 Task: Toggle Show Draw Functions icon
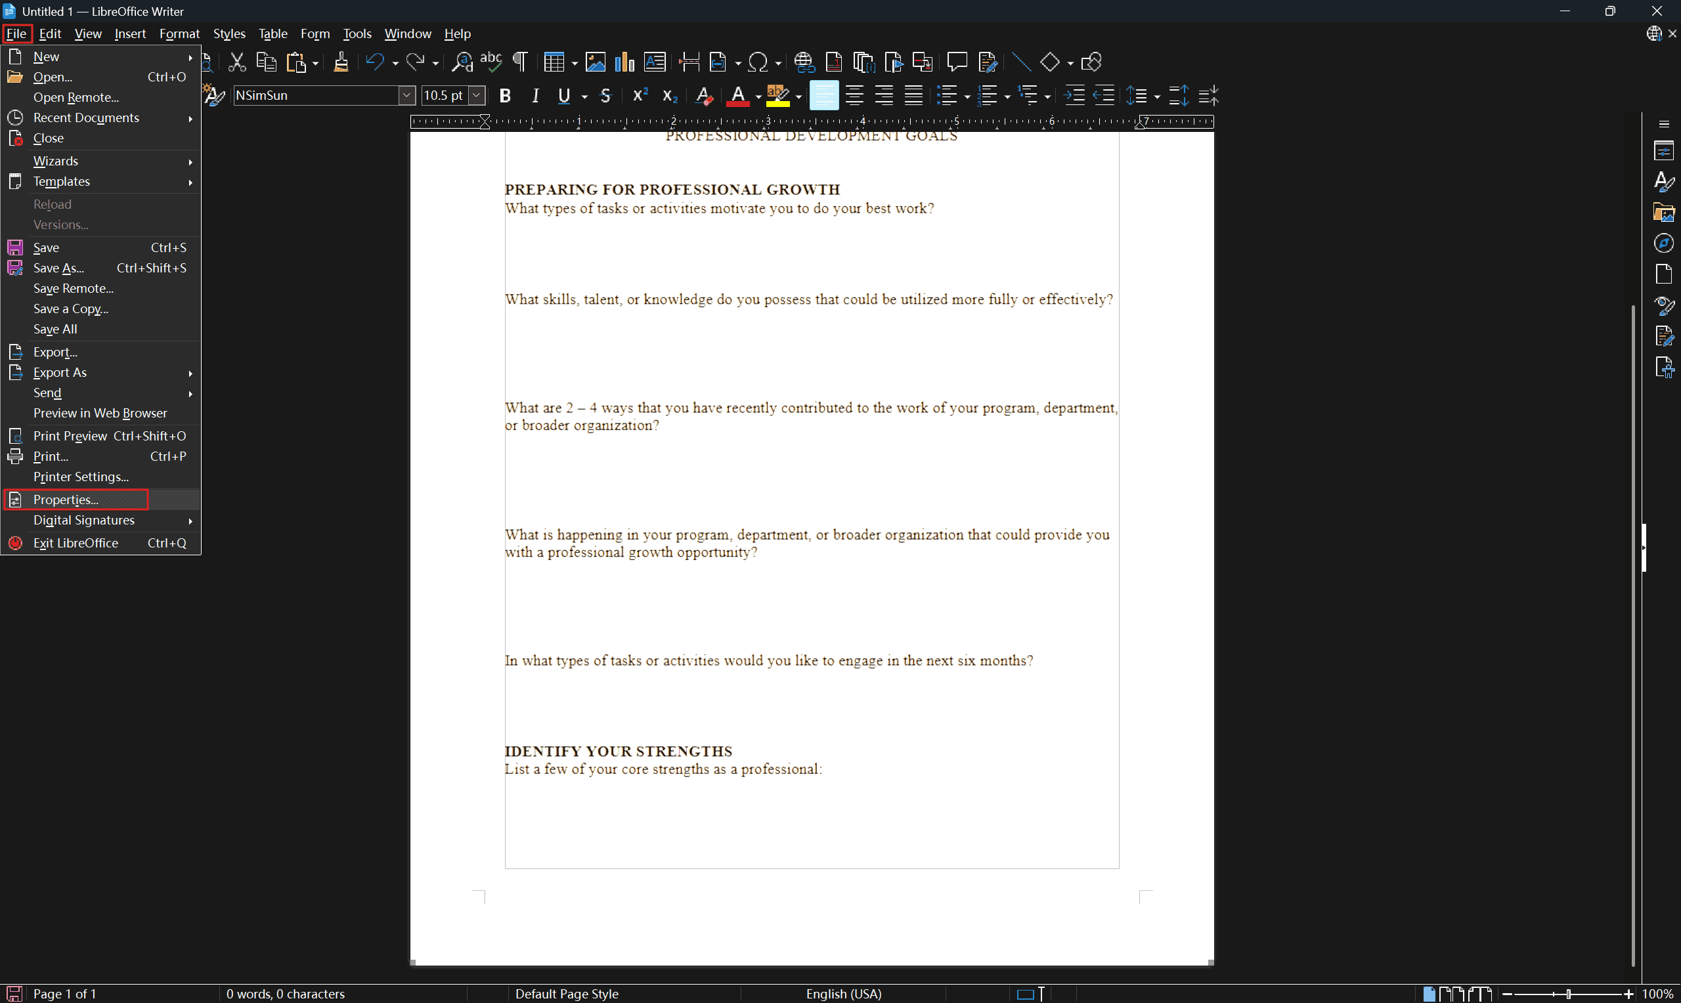pos(1091,62)
